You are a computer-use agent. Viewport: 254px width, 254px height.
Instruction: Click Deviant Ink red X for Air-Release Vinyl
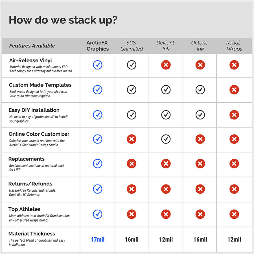pyautogui.click(x=166, y=65)
